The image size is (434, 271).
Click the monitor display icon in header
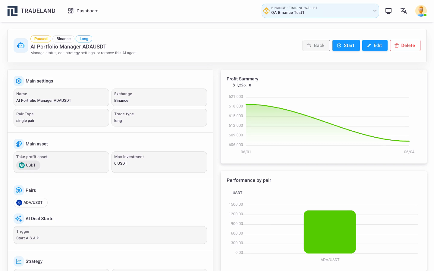coord(388,11)
